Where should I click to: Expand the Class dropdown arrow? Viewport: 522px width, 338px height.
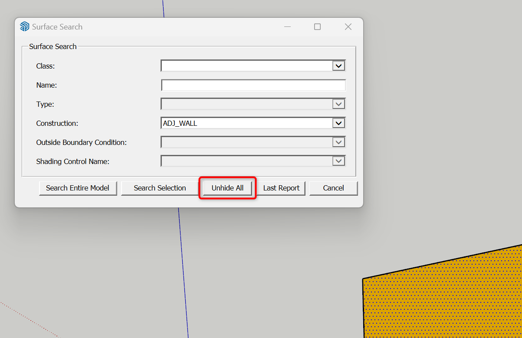[338, 66]
